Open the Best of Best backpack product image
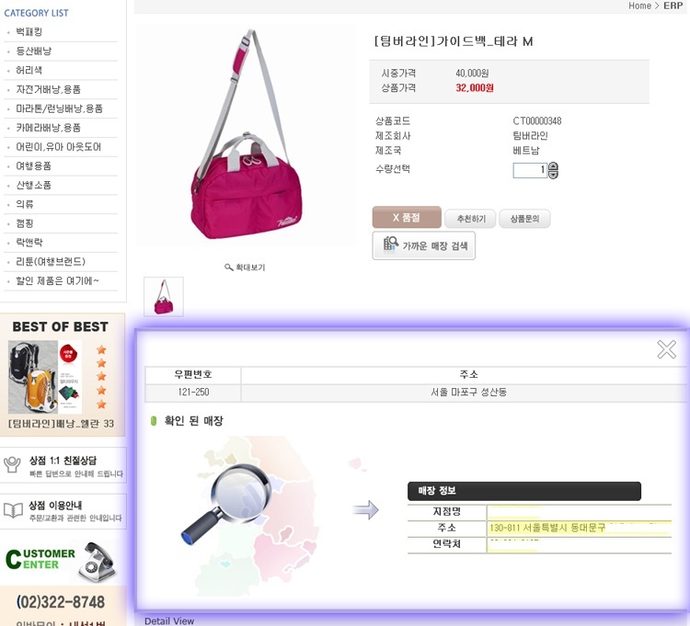Viewport: 690px width, 626px height. [45, 377]
